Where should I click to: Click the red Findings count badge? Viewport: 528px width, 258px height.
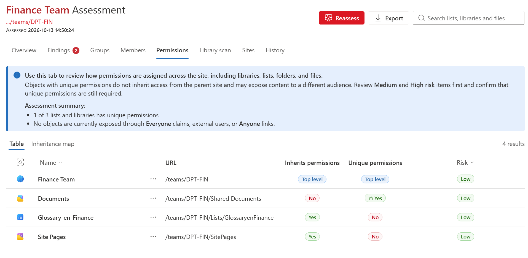(x=76, y=51)
